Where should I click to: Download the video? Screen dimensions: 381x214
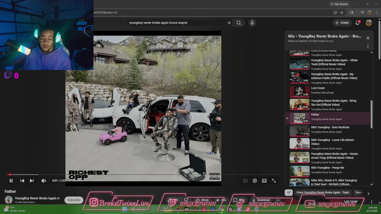tap(261, 200)
